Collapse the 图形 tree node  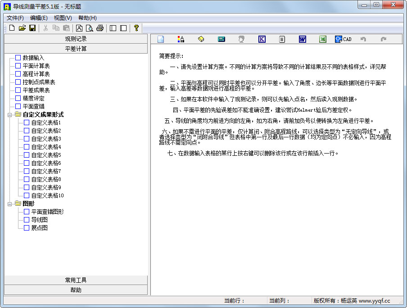[x=9, y=204]
